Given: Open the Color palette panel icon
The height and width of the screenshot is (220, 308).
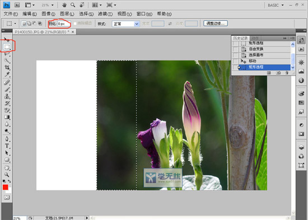Looking at the screenshot, I should click(301, 93).
